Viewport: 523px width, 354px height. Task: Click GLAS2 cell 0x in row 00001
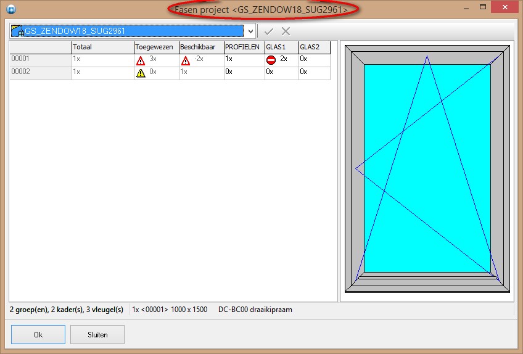[315, 60]
